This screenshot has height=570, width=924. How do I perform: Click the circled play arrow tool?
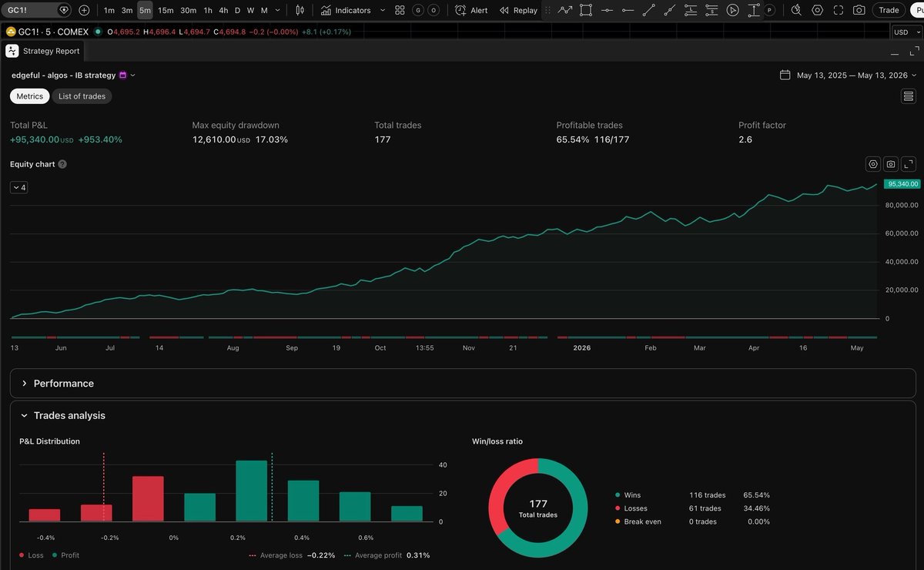(732, 10)
